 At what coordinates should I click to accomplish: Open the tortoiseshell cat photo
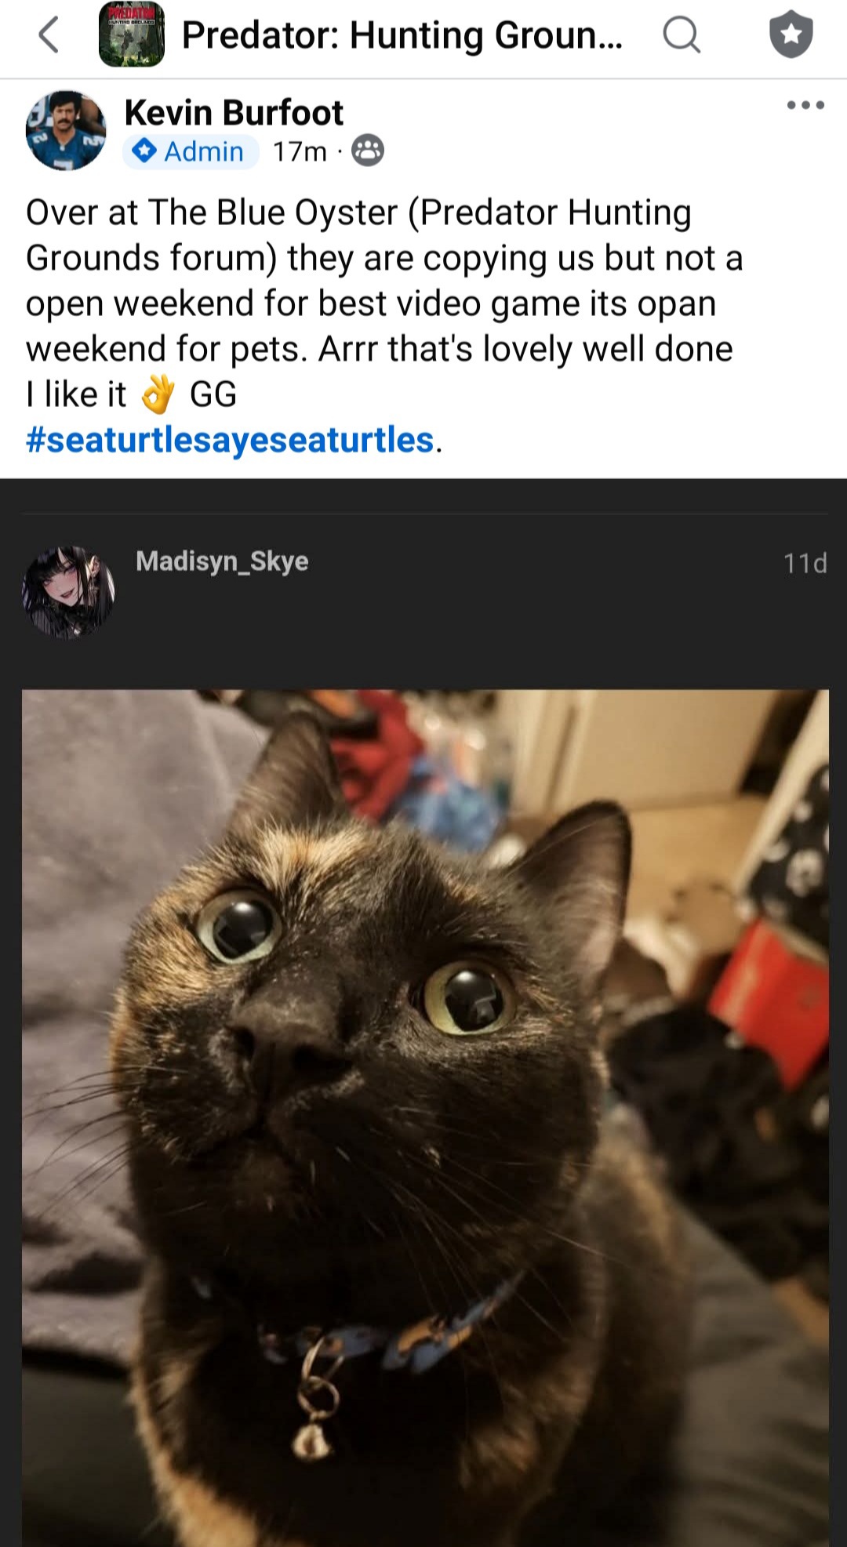coord(425,1118)
